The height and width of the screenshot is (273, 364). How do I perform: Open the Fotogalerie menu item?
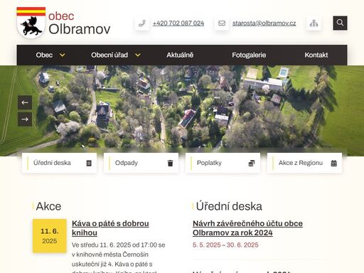point(249,55)
